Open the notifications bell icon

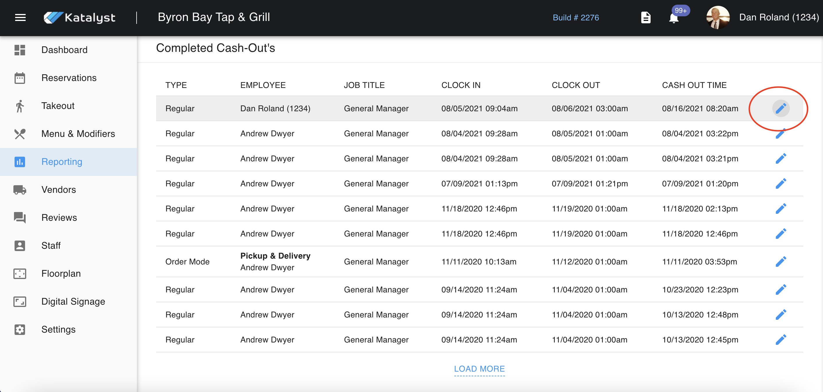(x=674, y=18)
